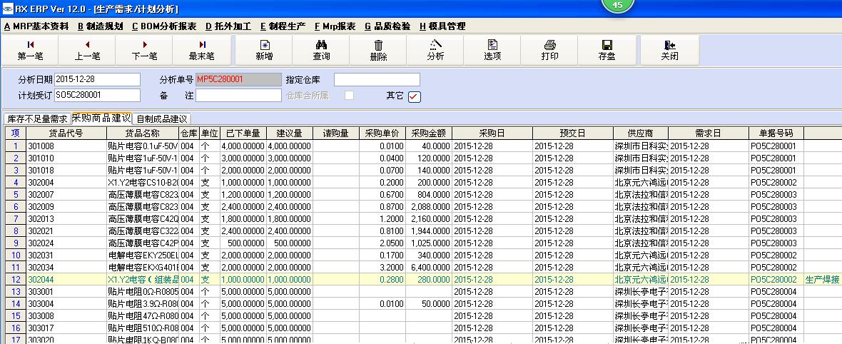Switch to the 库存不足量需求 tab
The image size is (842, 344).
[x=38, y=118]
